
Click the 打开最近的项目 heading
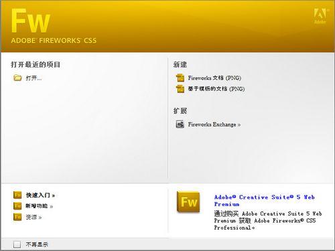point(36,64)
